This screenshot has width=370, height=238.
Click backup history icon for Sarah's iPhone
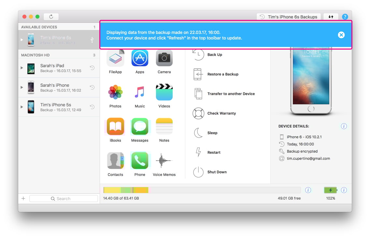pos(92,87)
